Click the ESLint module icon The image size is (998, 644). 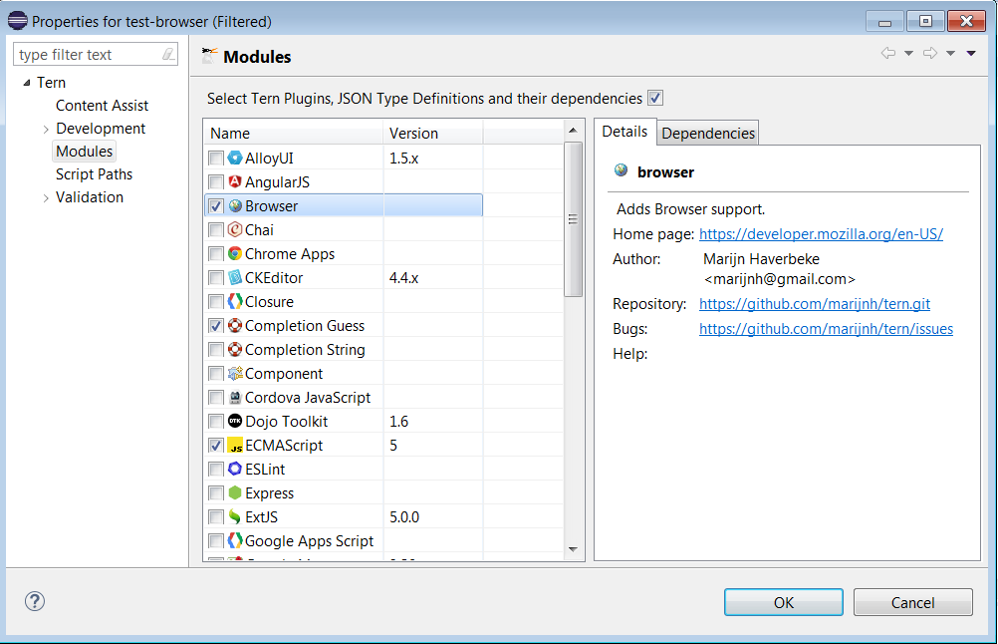(235, 470)
